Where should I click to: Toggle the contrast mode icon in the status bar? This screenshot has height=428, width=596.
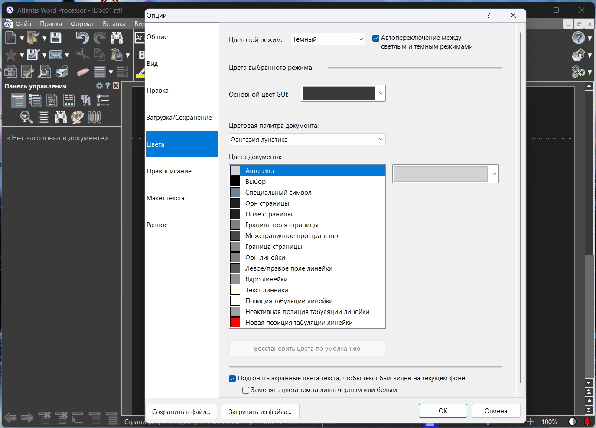coord(573,421)
